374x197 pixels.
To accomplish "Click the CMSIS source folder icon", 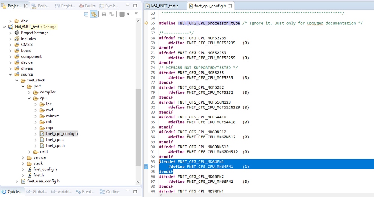I will click(17, 45).
